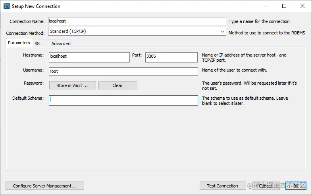
Task: Click the 'The schema to use as default schema' hint
Action: 245,100
